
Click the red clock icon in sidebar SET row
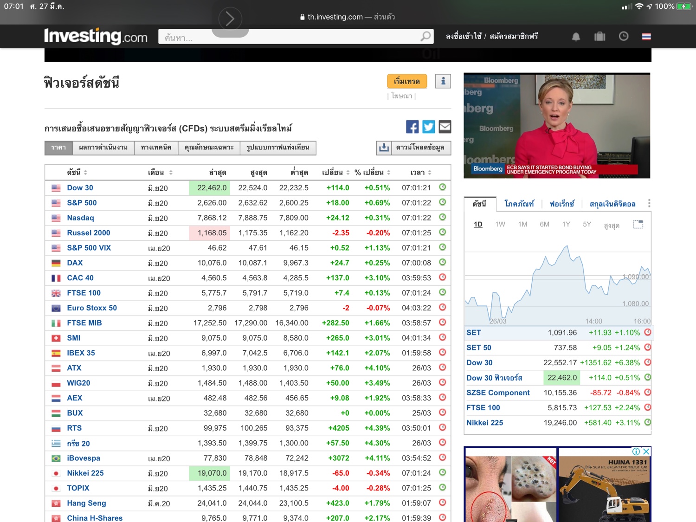coord(648,332)
